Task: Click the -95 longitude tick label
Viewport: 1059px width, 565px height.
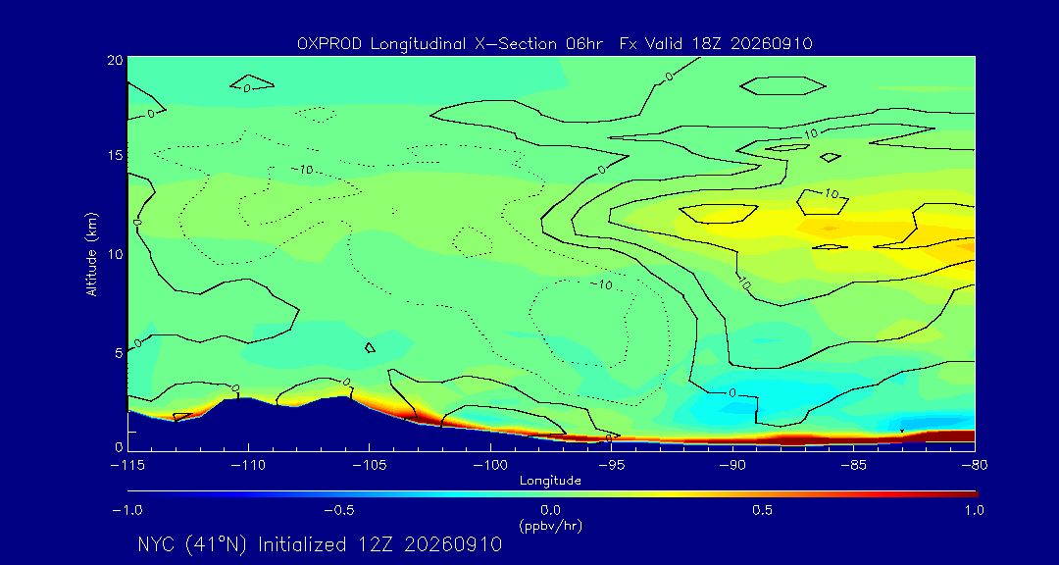Action: [611, 466]
